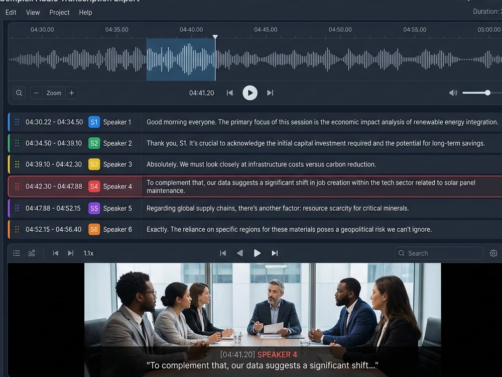Click timestamp 04:42.30 - 04:47.88

54,186
